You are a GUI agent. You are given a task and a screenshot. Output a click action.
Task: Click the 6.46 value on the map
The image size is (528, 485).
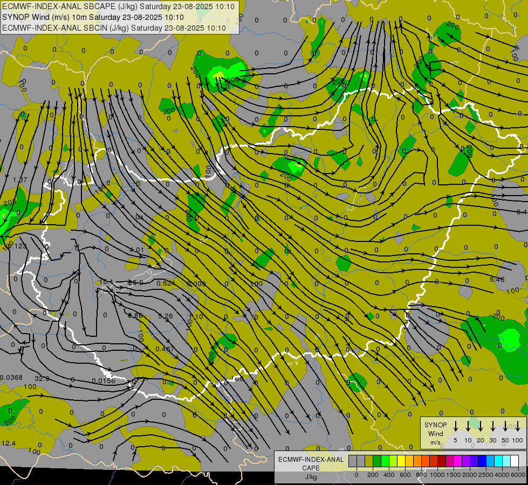point(497,279)
